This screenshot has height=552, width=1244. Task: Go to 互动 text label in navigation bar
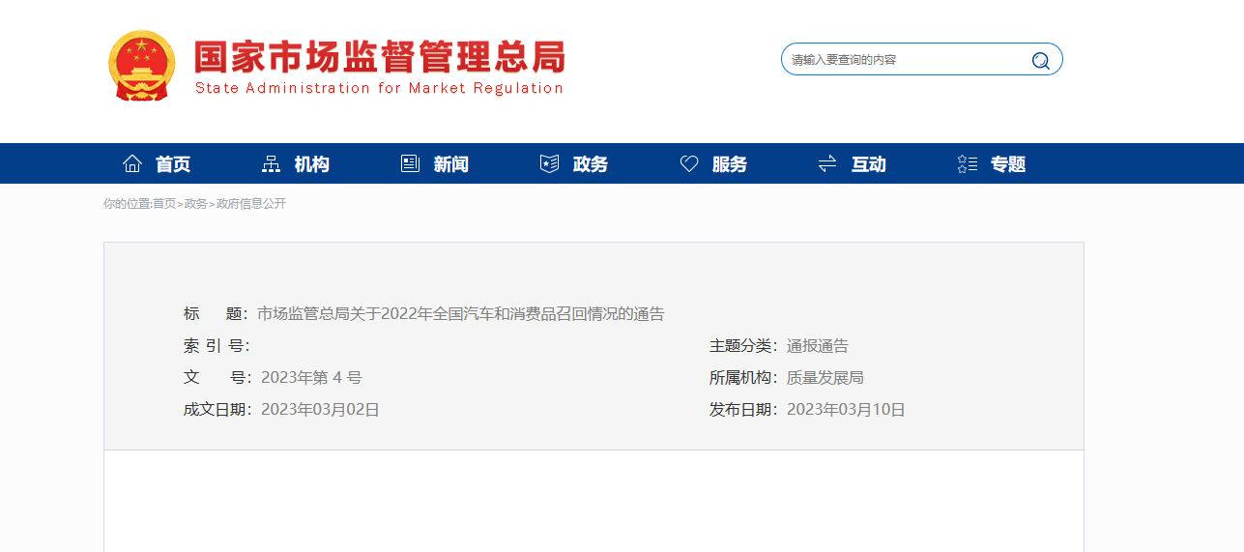coord(869,164)
